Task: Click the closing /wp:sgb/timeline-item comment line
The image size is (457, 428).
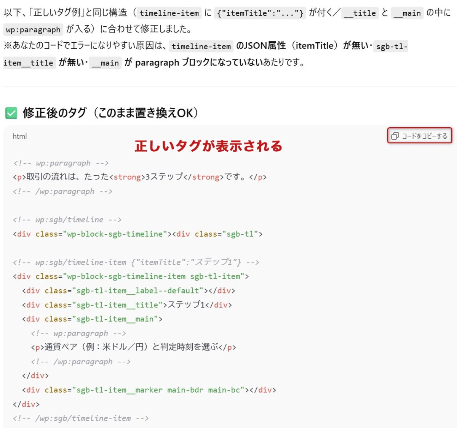Action: pos(81,418)
